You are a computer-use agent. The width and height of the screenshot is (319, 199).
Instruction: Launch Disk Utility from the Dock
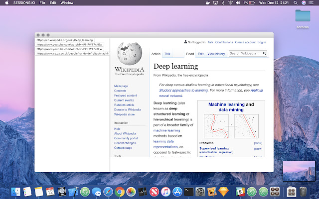(62, 192)
